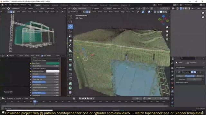
Task: Select the Poly Build tool
Action: (70, 83)
